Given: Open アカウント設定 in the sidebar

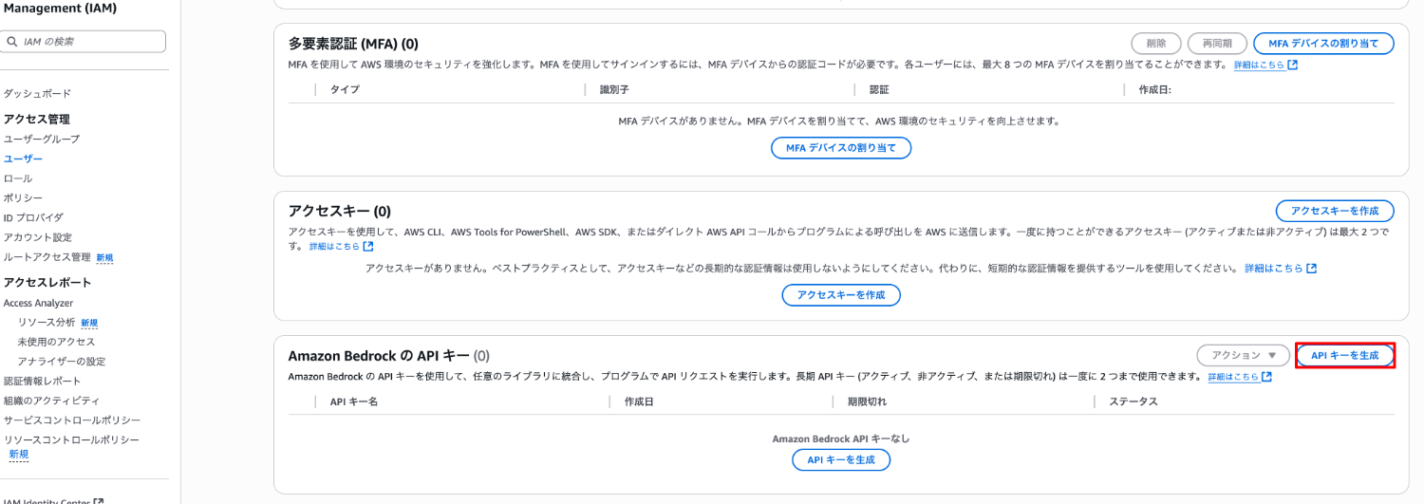Looking at the screenshot, I should pyautogui.click(x=37, y=237).
